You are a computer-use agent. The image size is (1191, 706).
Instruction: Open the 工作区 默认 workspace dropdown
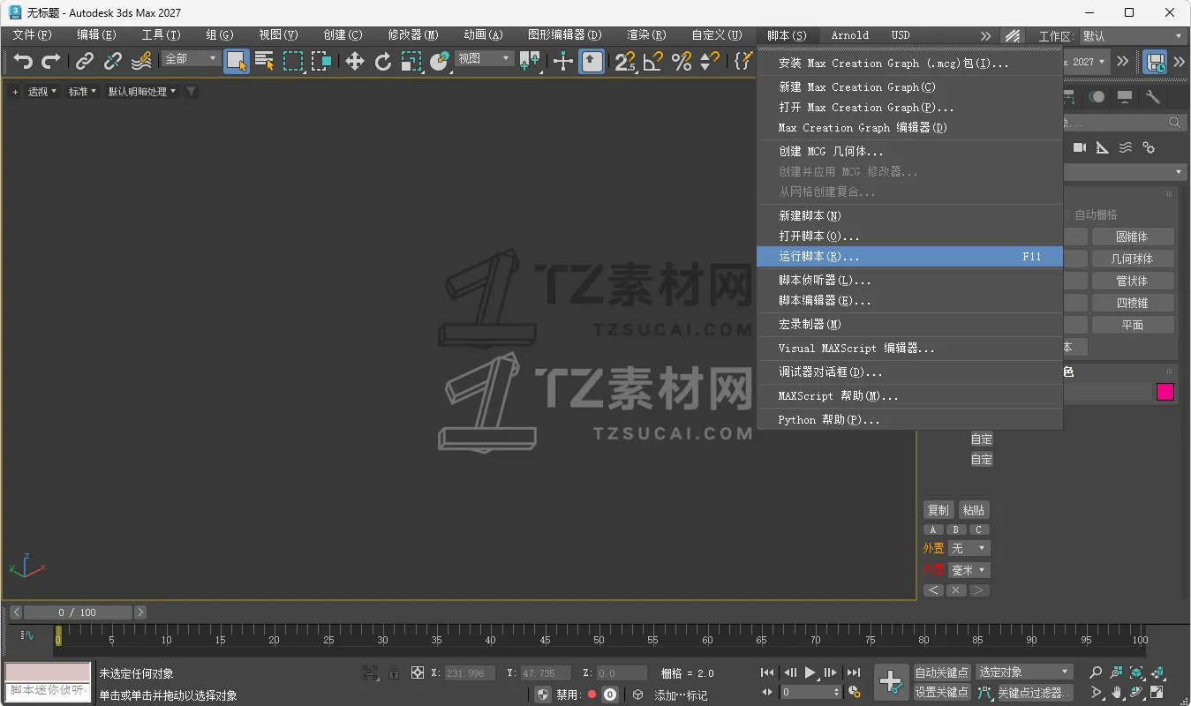pos(1133,36)
